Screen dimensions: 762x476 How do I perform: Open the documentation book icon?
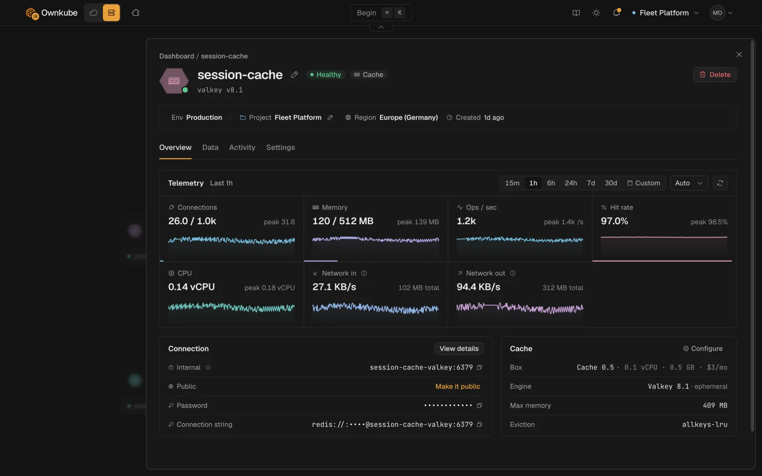[x=576, y=13]
